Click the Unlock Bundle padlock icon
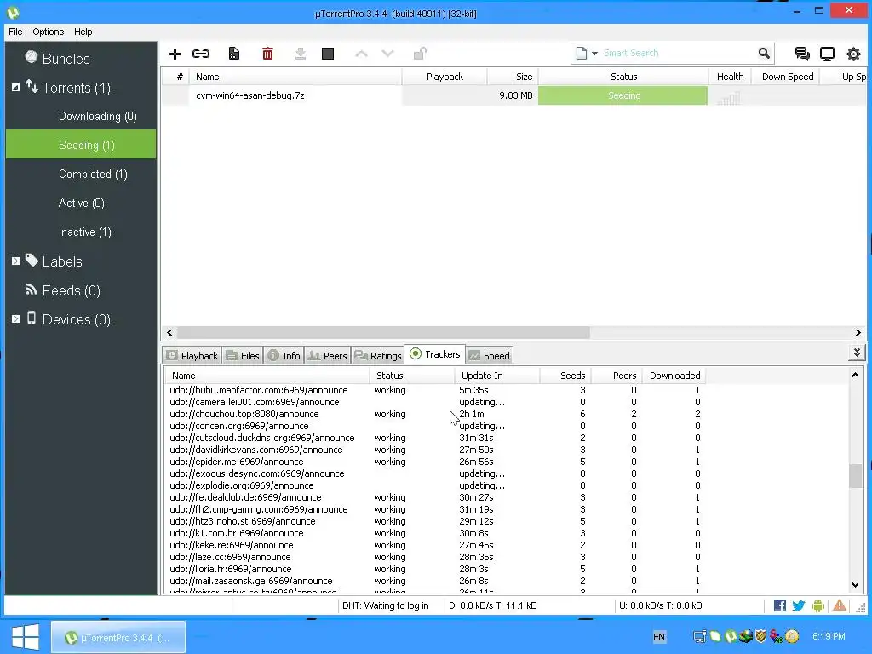This screenshot has height=654, width=872. (x=420, y=54)
